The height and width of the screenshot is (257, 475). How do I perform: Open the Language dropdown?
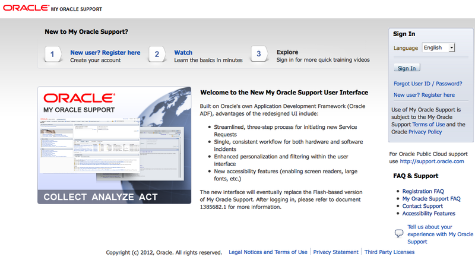click(439, 47)
